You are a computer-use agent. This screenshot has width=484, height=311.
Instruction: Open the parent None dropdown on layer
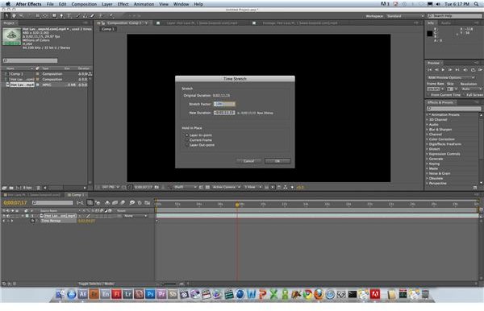click(136, 216)
